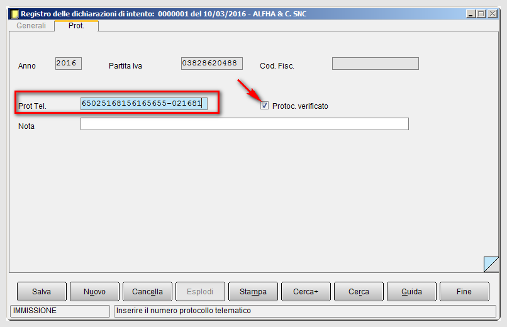Screen dimensions: 507x327
Task: Click the 'Prot Tel.' label
Action: tap(32, 106)
